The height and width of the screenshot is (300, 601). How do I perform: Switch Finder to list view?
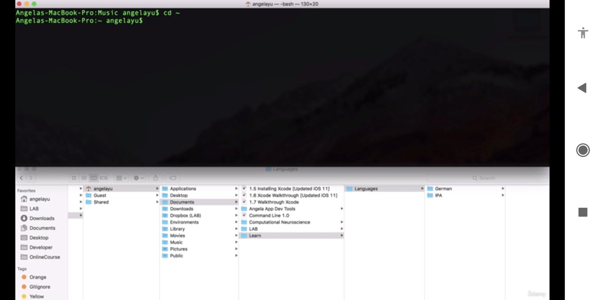[x=84, y=178]
